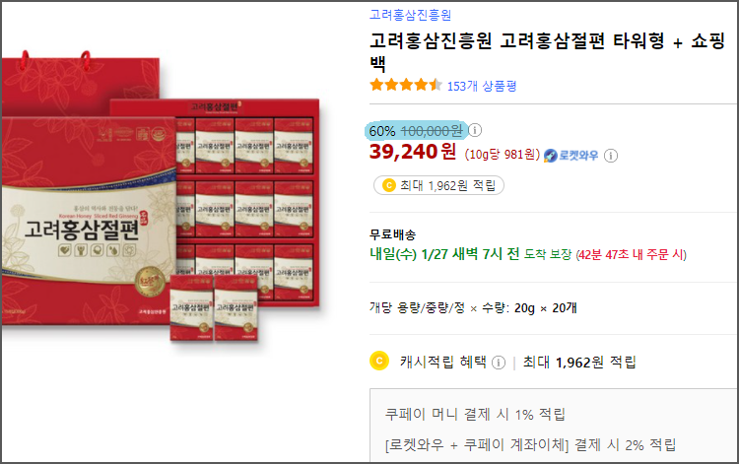Click the 무료배송 shipping label
The height and width of the screenshot is (464, 739).
(x=392, y=234)
